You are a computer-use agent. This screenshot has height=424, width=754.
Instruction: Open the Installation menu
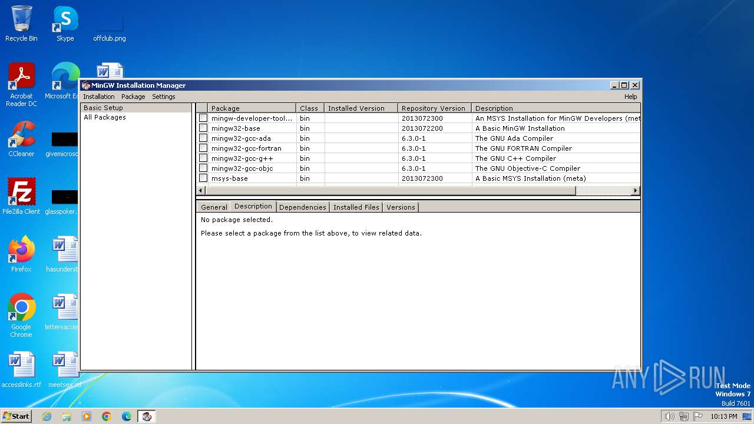[x=99, y=97]
